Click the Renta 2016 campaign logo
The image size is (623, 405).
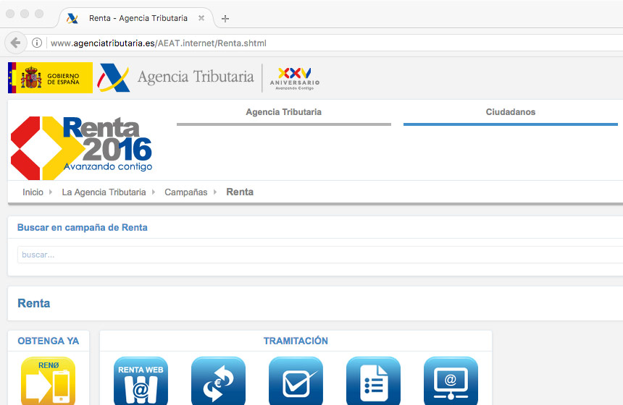pos(81,148)
